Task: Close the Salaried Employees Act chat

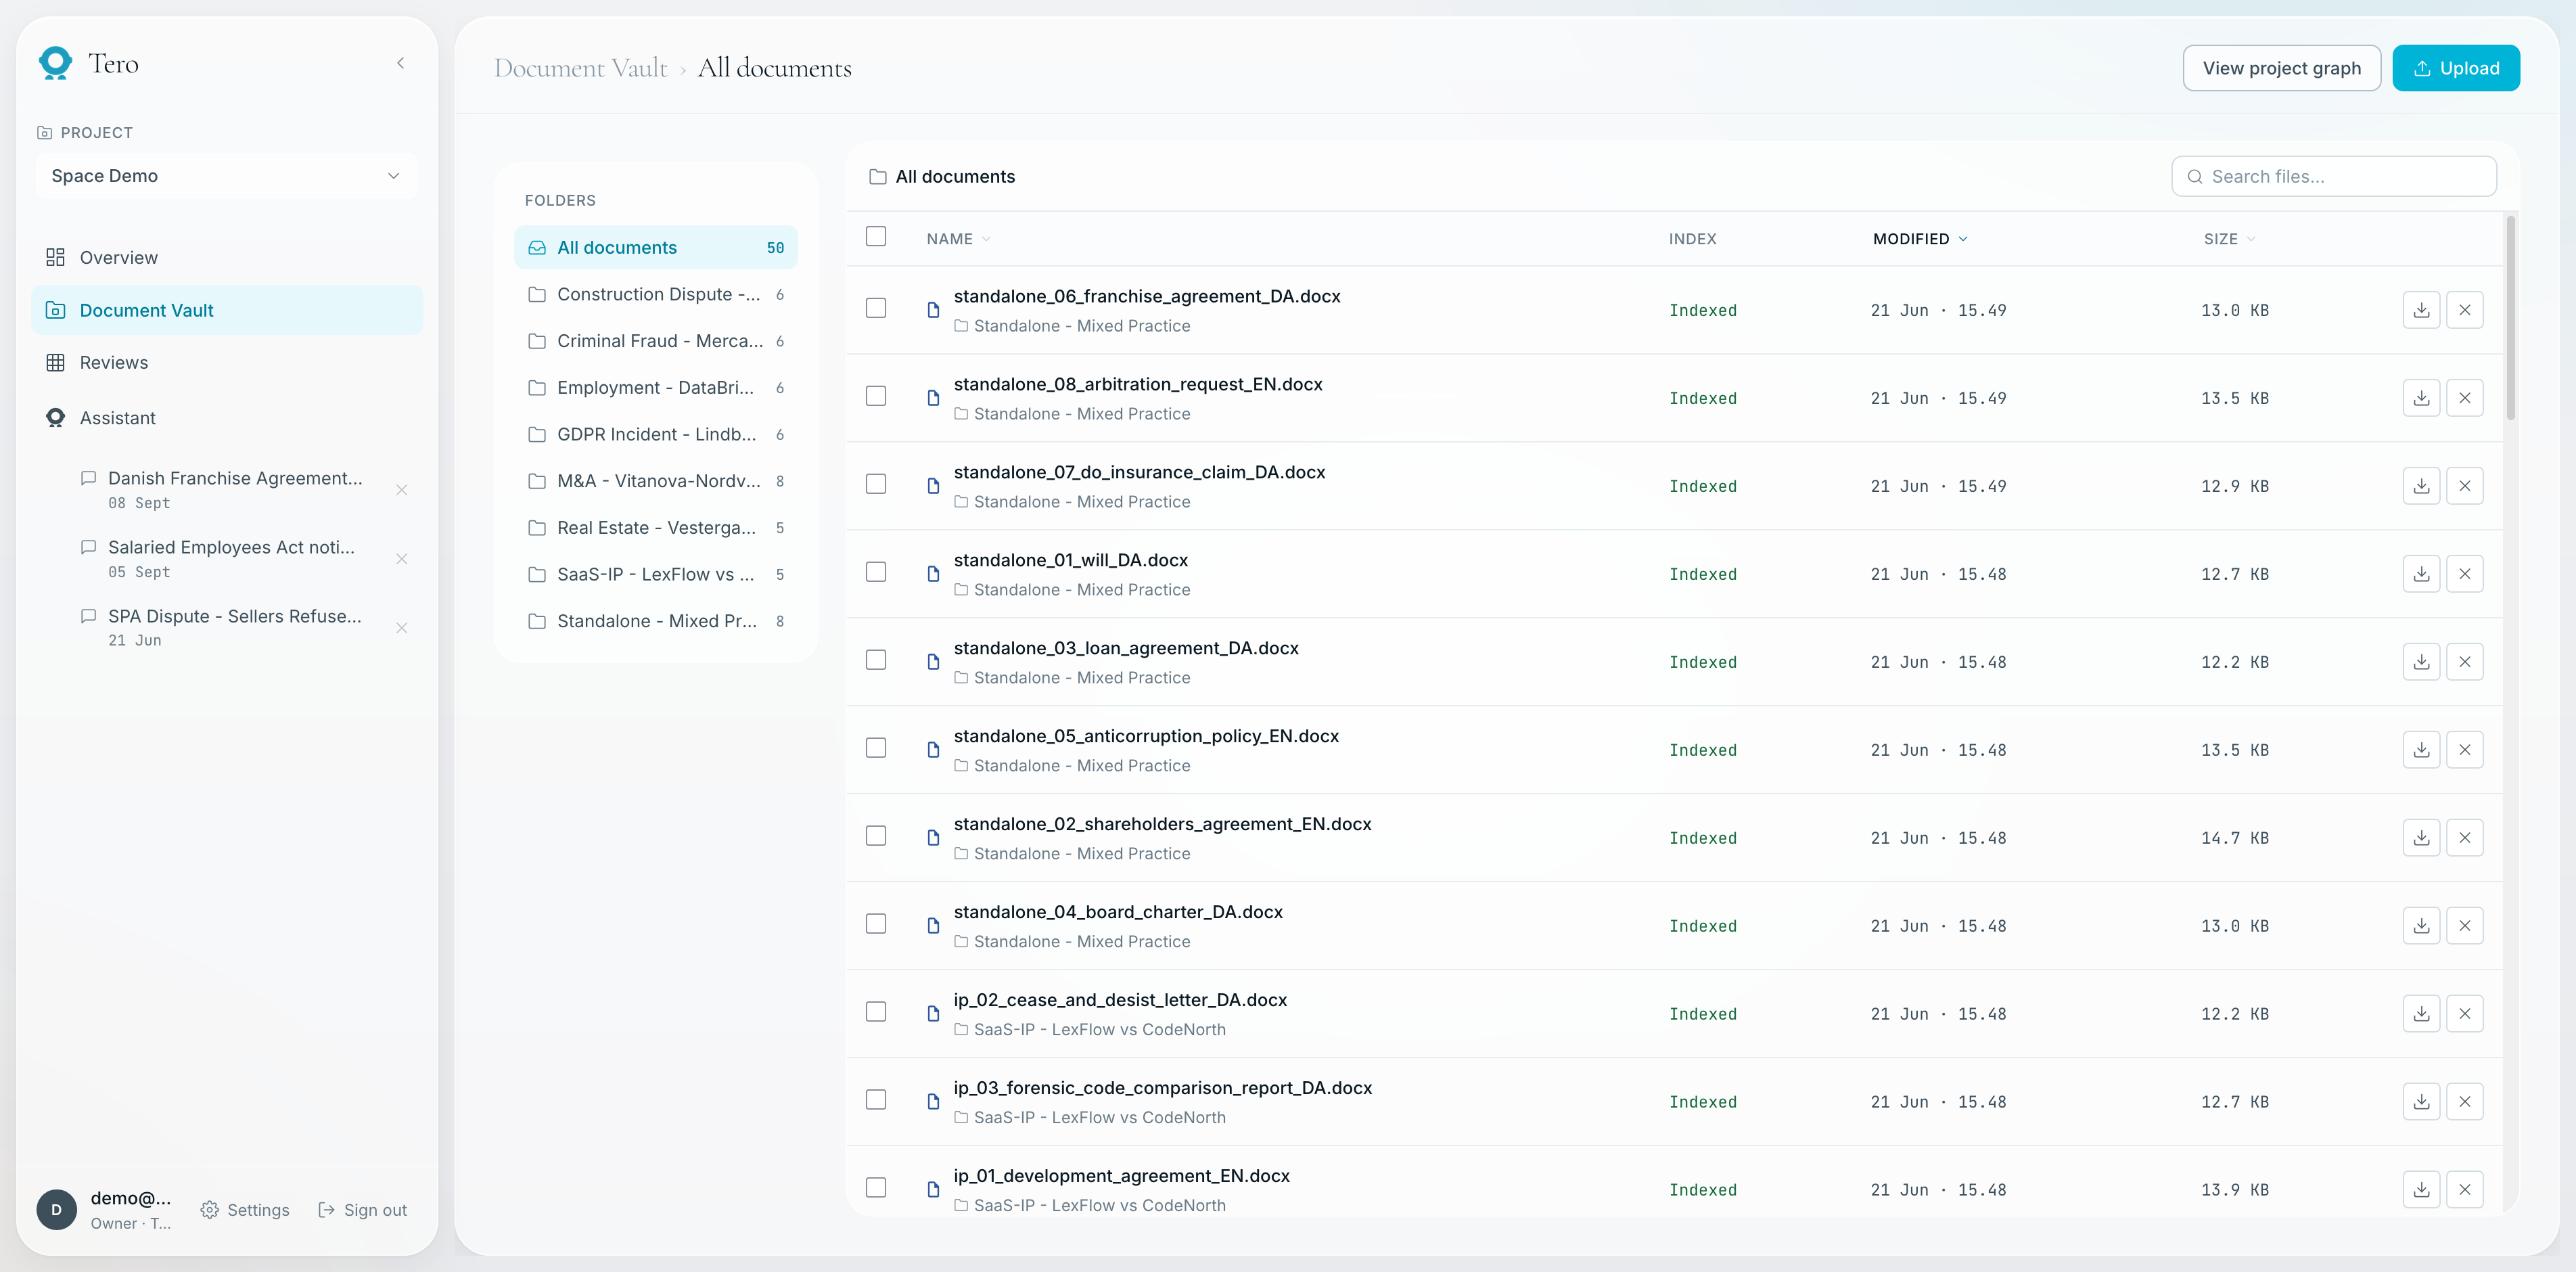Action: (402, 559)
